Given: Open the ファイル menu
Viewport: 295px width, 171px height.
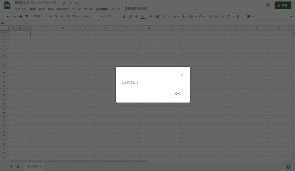Looking at the screenshot, I should click(x=20, y=9).
